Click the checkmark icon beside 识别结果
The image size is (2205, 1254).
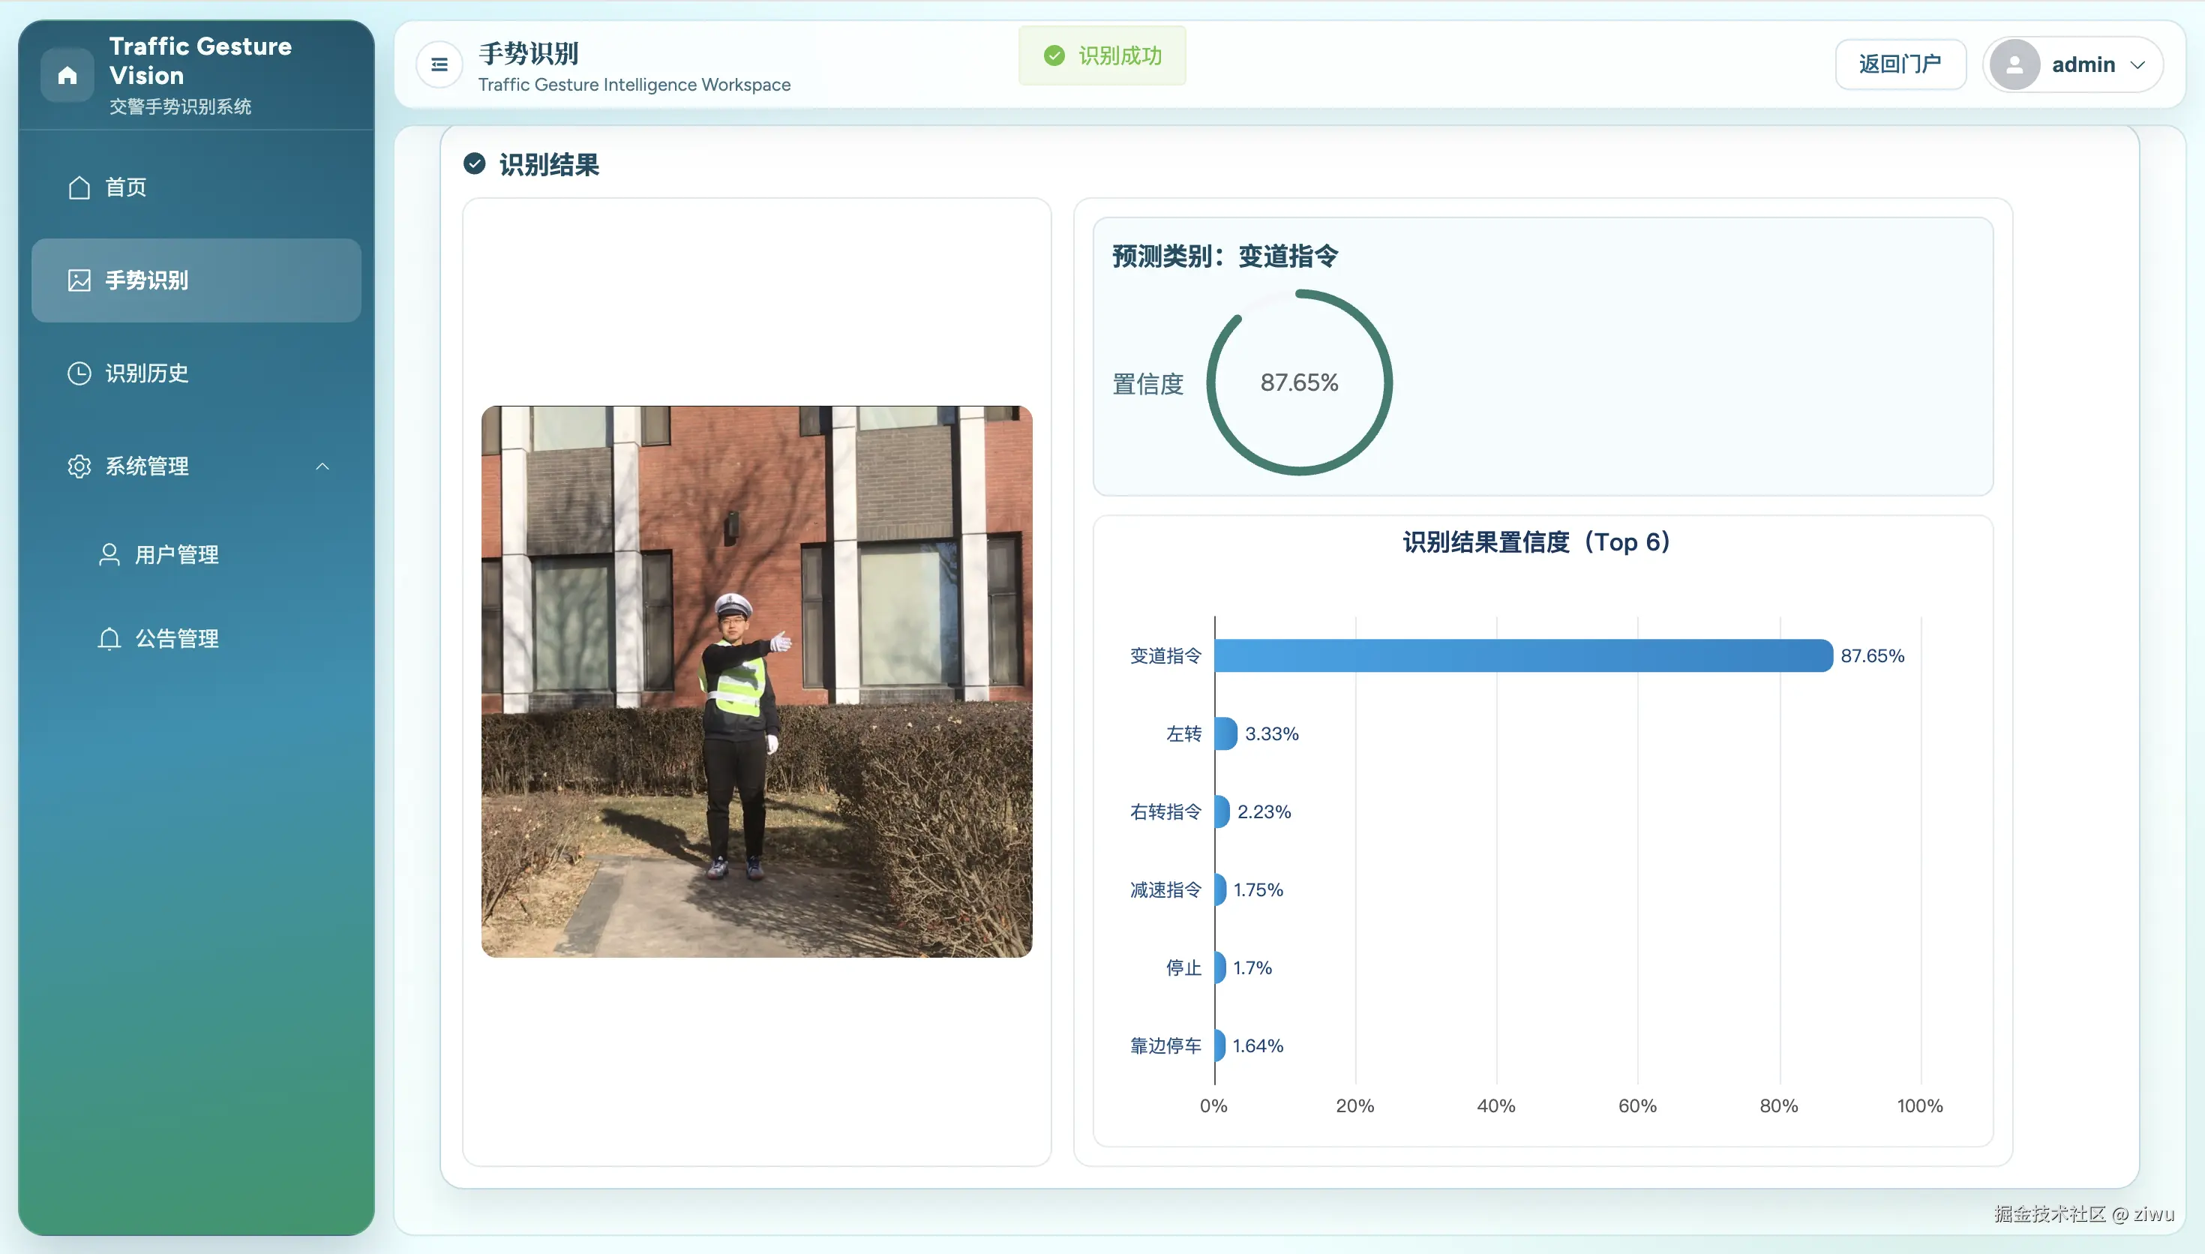[x=475, y=163]
